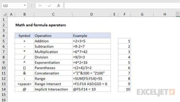Select row 1 header
180x102 pixels.
[4, 20]
